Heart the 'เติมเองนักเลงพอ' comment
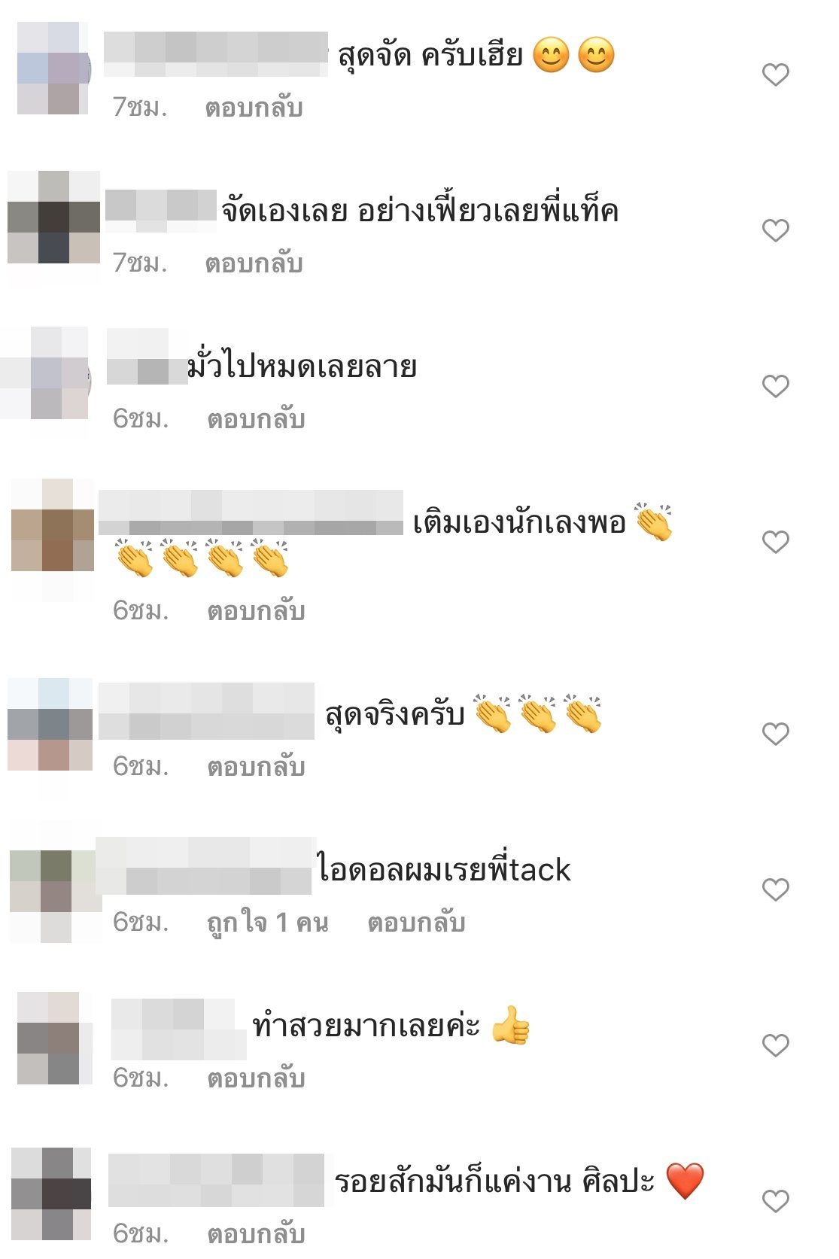 click(x=775, y=541)
